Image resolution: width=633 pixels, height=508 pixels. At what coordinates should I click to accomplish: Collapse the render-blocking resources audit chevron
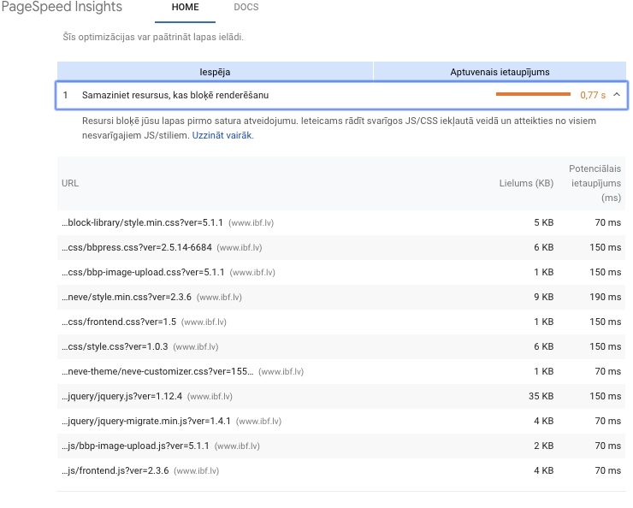point(617,95)
